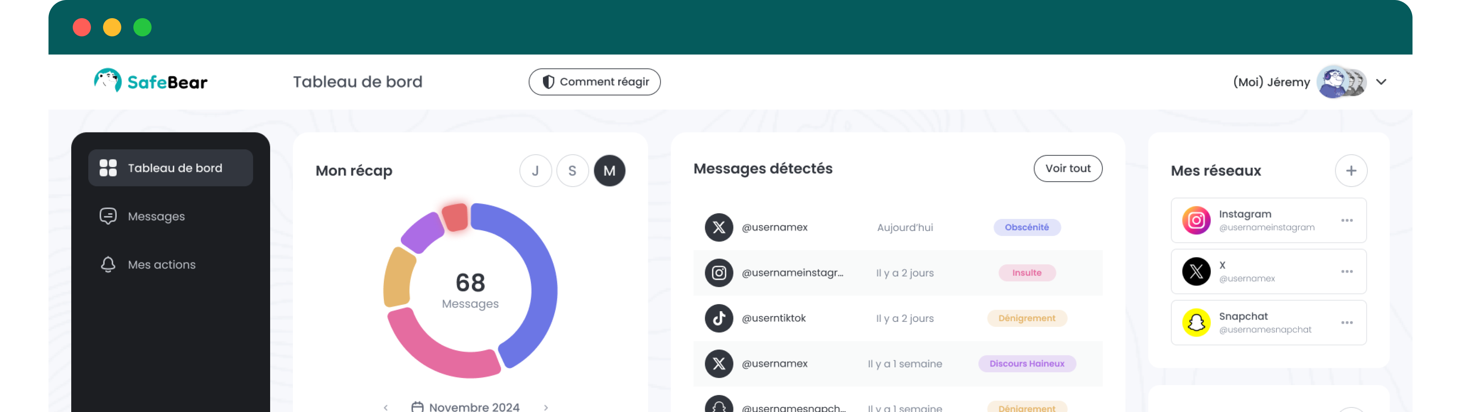Open options menu for X network

pyautogui.click(x=1347, y=271)
